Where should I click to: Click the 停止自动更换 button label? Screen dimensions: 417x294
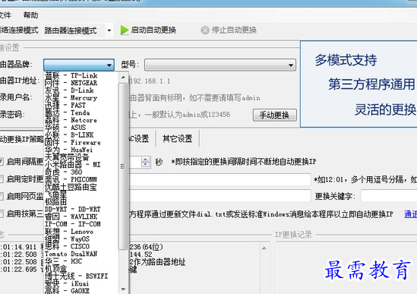(x=234, y=30)
